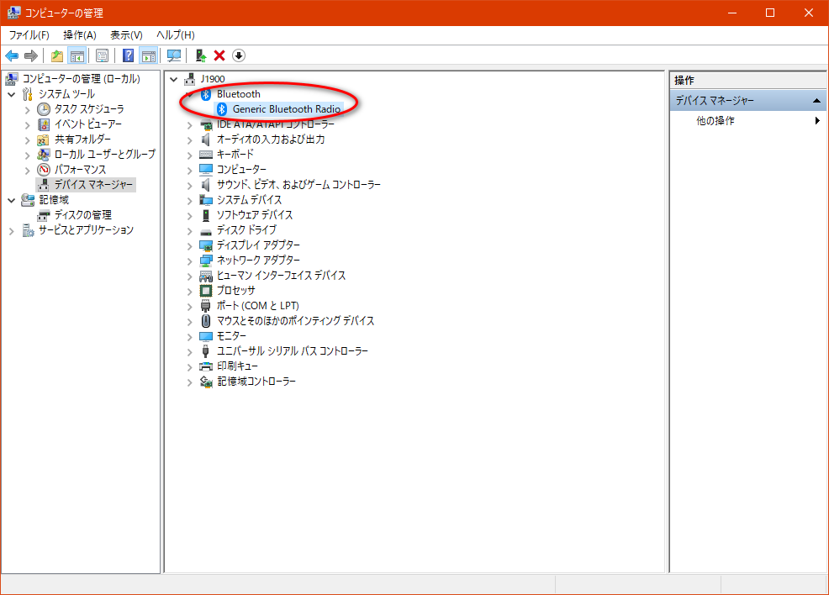Screen dimensions: 829x595
Task: Expand サービスとアプリケーション in the left tree
Action: click(x=11, y=230)
